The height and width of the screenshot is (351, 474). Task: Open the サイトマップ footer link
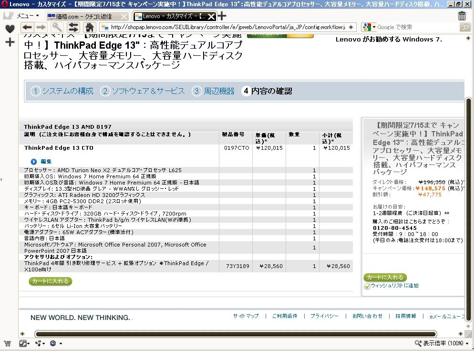[246, 316]
